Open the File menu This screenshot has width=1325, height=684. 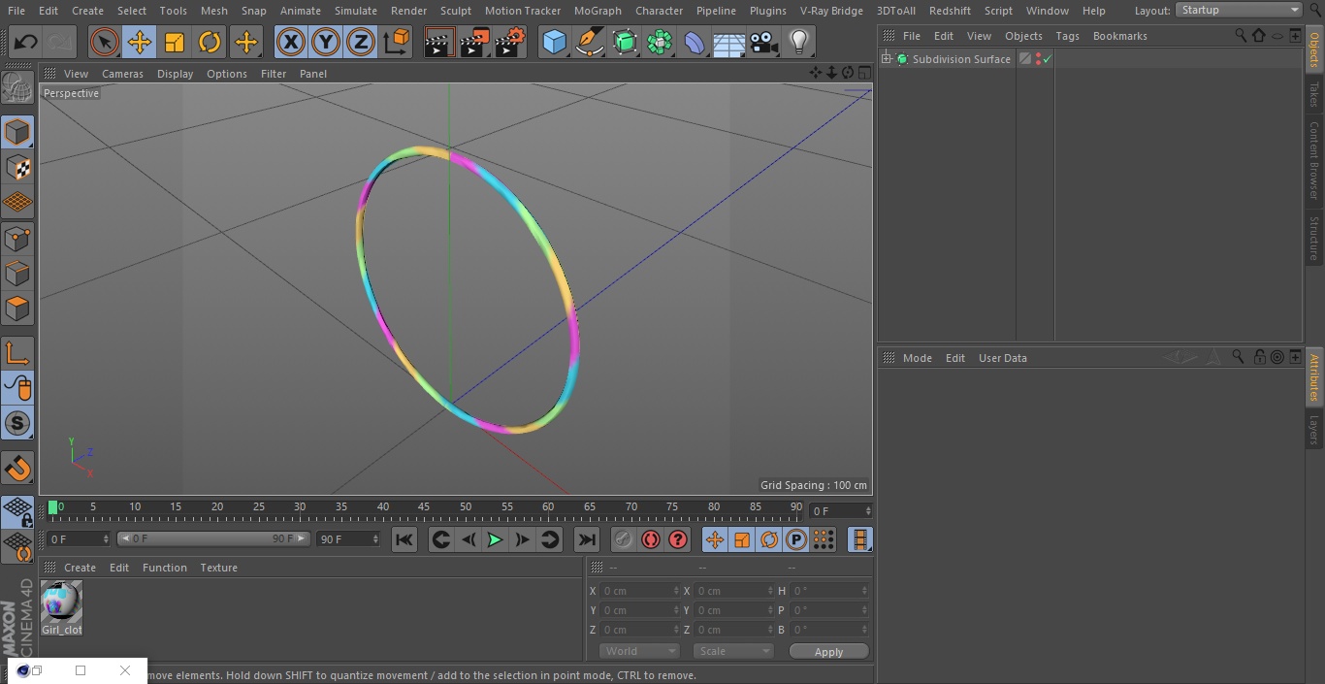click(x=16, y=11)
